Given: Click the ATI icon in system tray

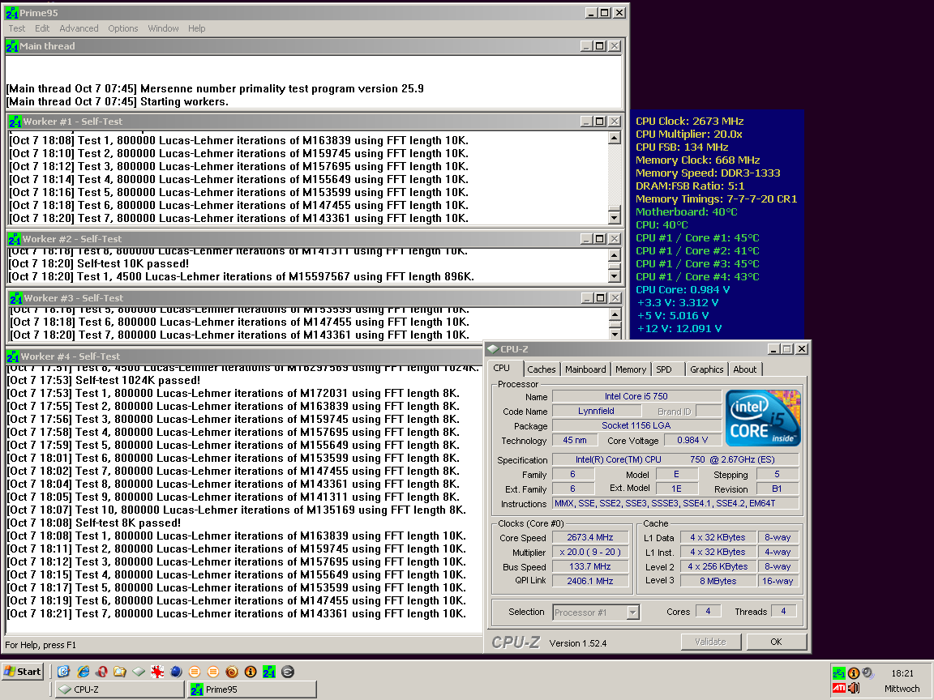Looking at the screenshot, I should [838, 689].
